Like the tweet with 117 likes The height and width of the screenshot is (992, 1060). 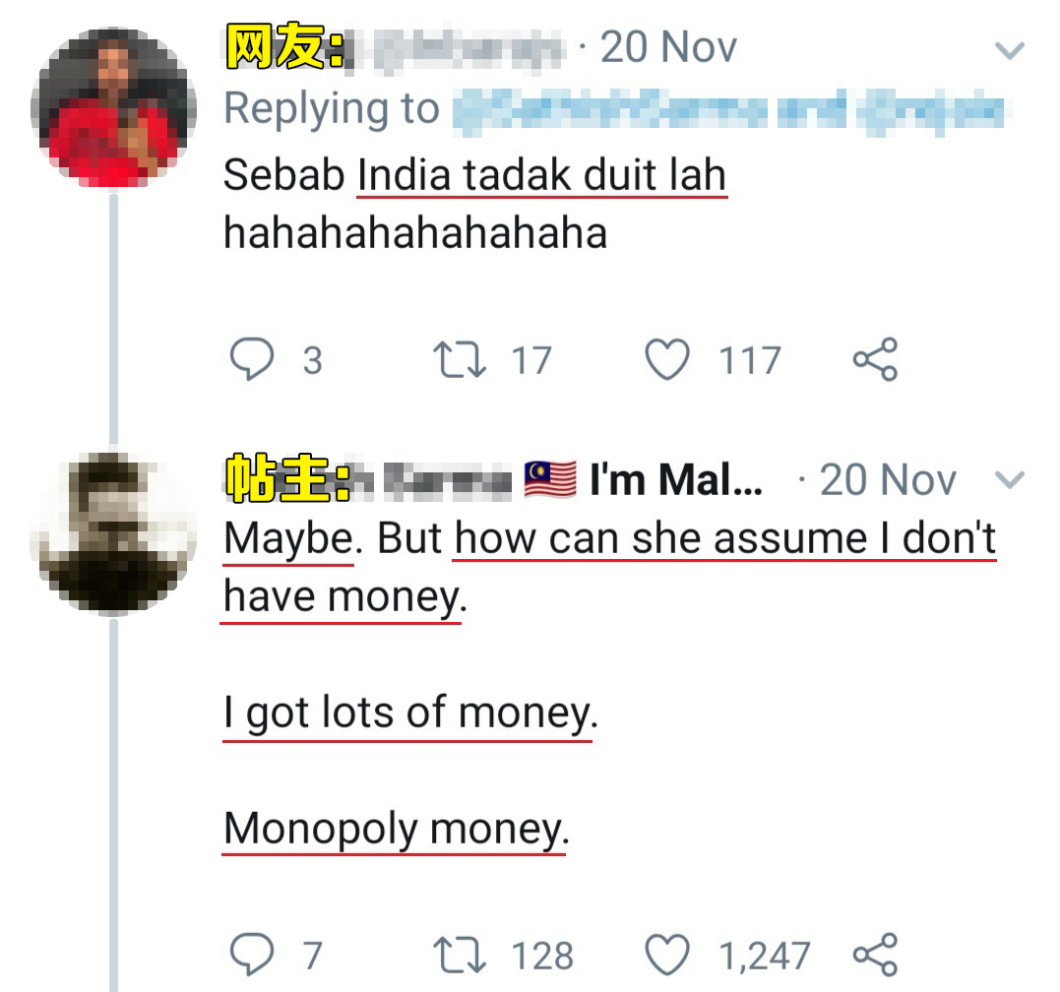[x=667, y=359]
